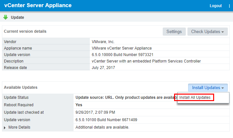Viewport: 233px width, 138px height.
Task: Click the vCenter Server Appliance title
Action: (38, 6)
